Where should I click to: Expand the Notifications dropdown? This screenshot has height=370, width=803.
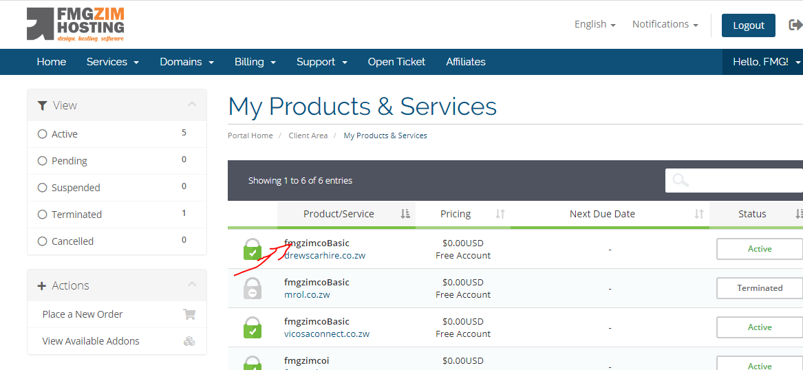coord(665,24)
